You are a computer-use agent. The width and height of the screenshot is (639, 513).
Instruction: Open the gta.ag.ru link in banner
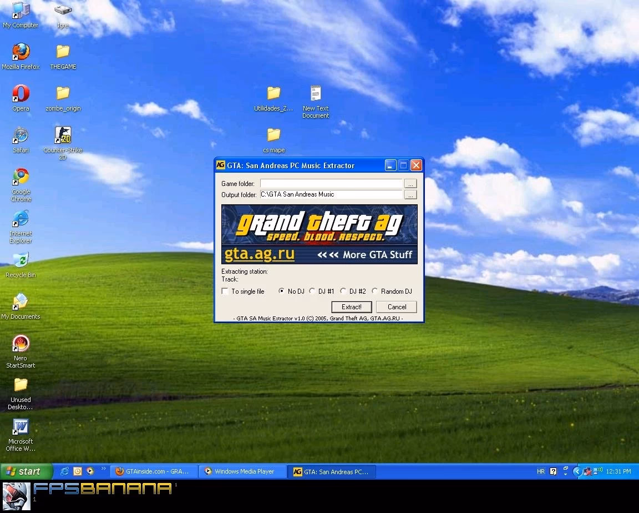pos(260,254)
